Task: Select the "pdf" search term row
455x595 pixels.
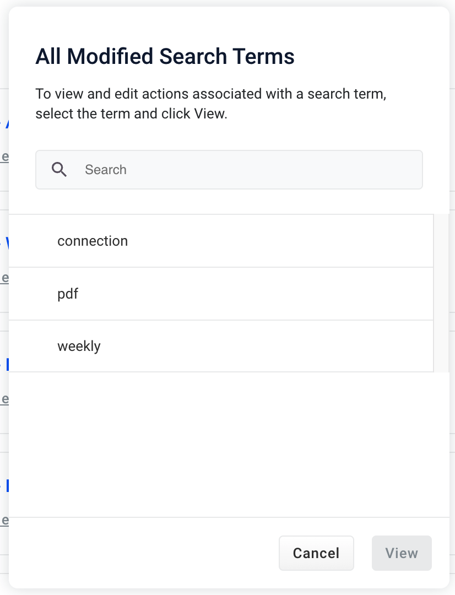Action: [x=220, y=294]
